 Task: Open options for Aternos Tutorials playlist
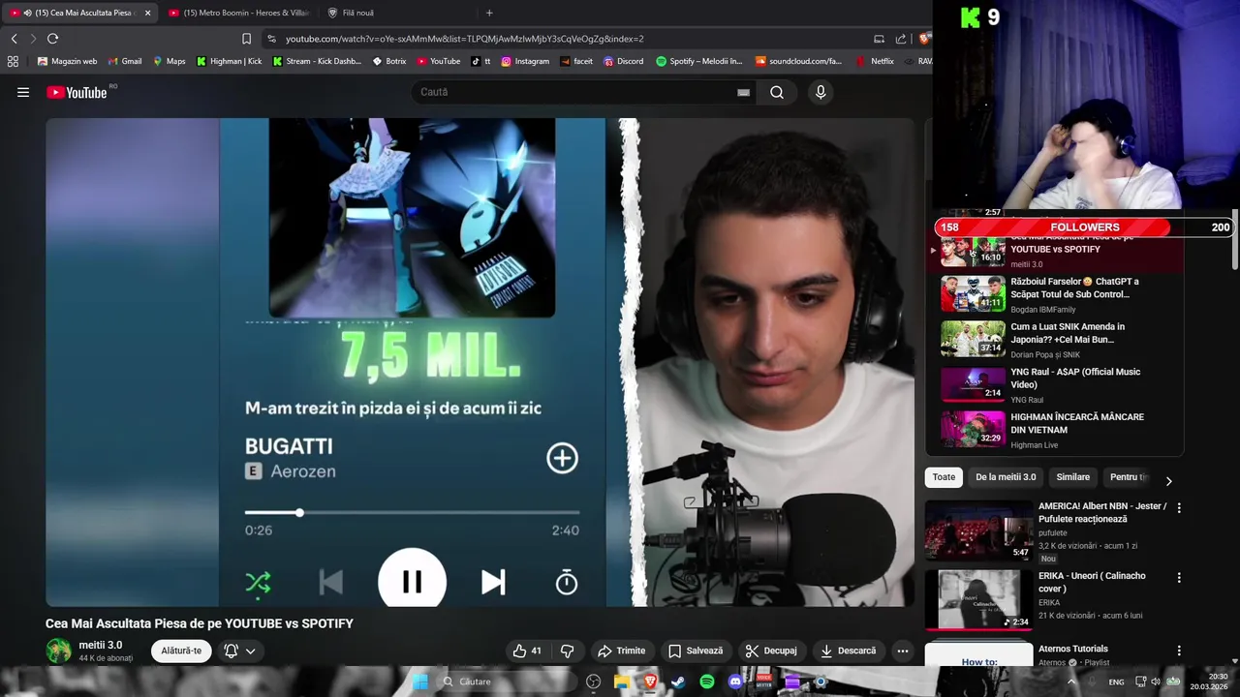(1179, 651)
